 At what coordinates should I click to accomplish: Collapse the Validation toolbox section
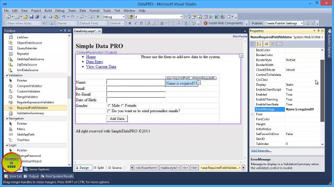click(x=7, y=75)
